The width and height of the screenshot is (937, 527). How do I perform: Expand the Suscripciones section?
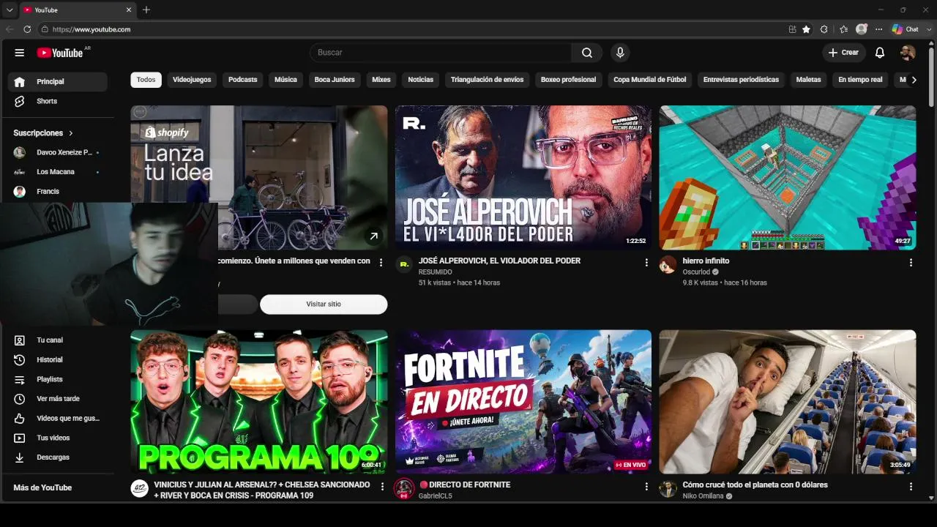click(43, 133)
